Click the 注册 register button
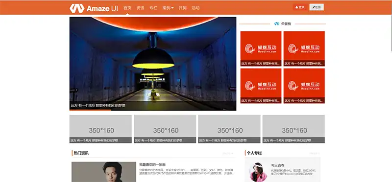 pos(317,7)
